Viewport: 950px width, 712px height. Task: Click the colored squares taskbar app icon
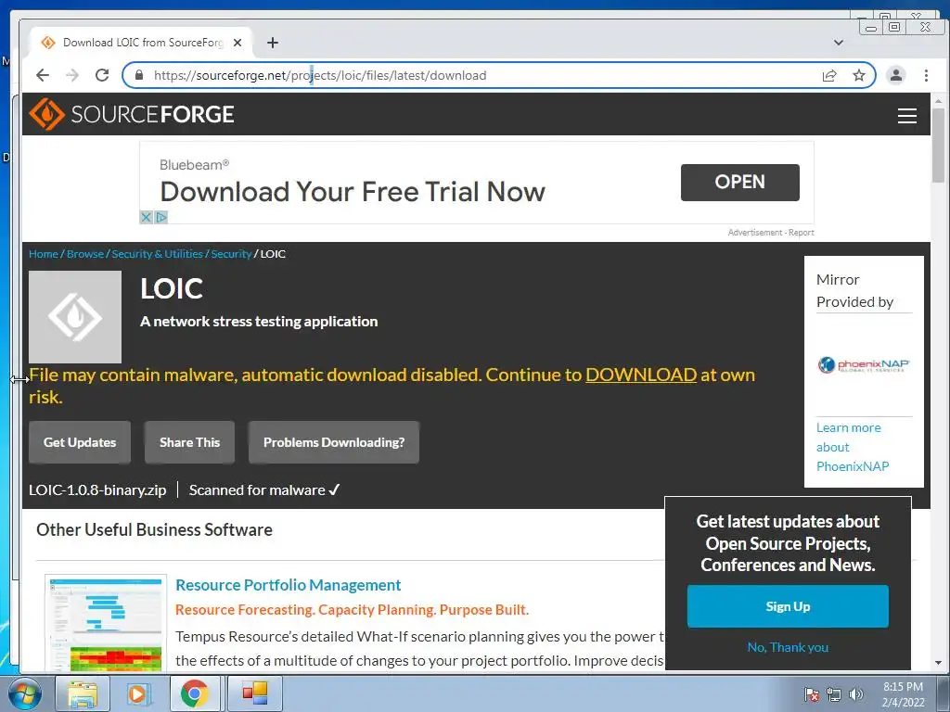pyautogui.click(x=255, y=693)
